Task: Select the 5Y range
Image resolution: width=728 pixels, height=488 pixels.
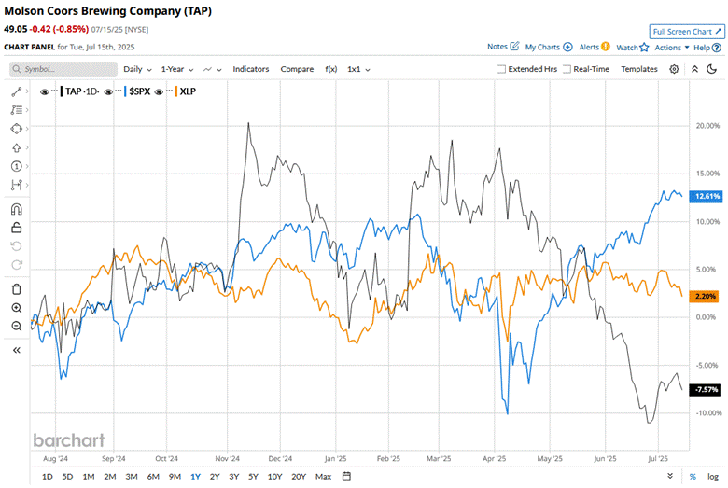Action: click(x=253, y=477)
